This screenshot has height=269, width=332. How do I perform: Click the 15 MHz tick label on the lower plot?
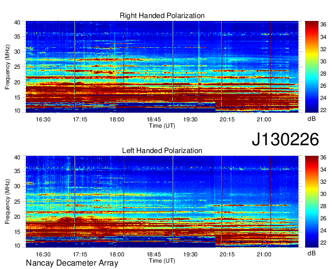[x=17, y=232]
